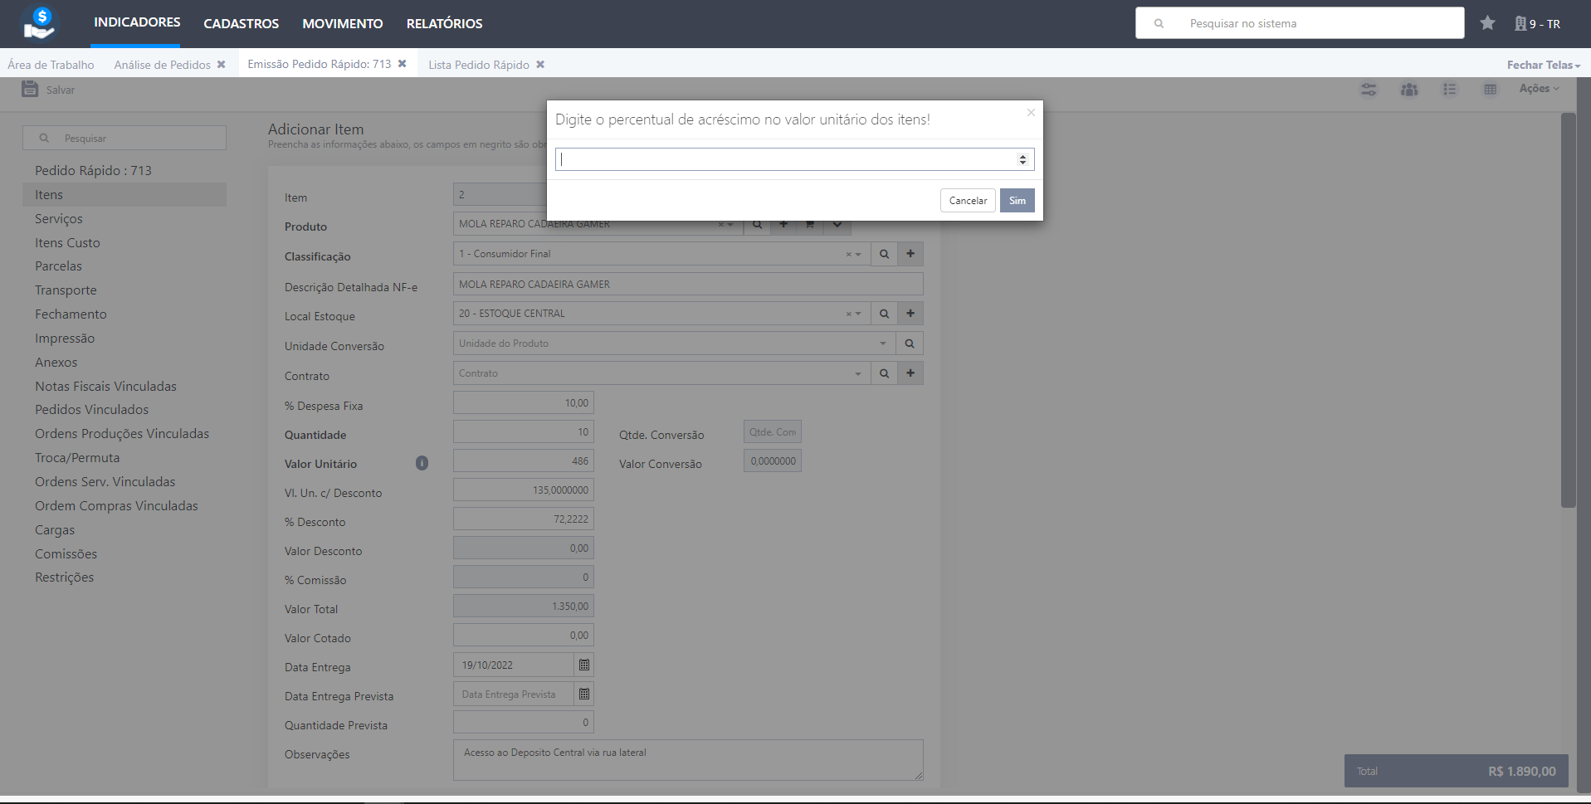Click the people group icon in toolbar
The width and height of the screenshot is (1591, 804).
[x=1409, y=90]
